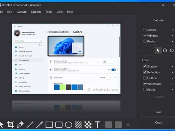Open options dot next to Reflection
Screen dimensions: 175x131
(172, 72)
